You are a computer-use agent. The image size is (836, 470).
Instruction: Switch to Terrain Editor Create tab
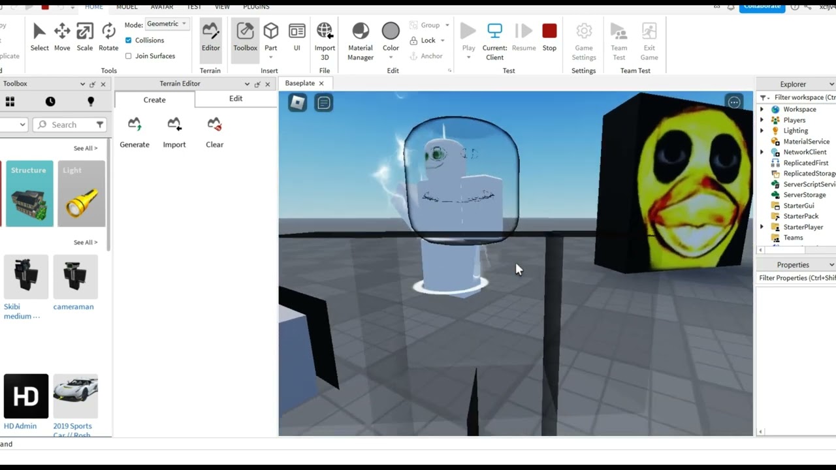click(x=155, y=100)
